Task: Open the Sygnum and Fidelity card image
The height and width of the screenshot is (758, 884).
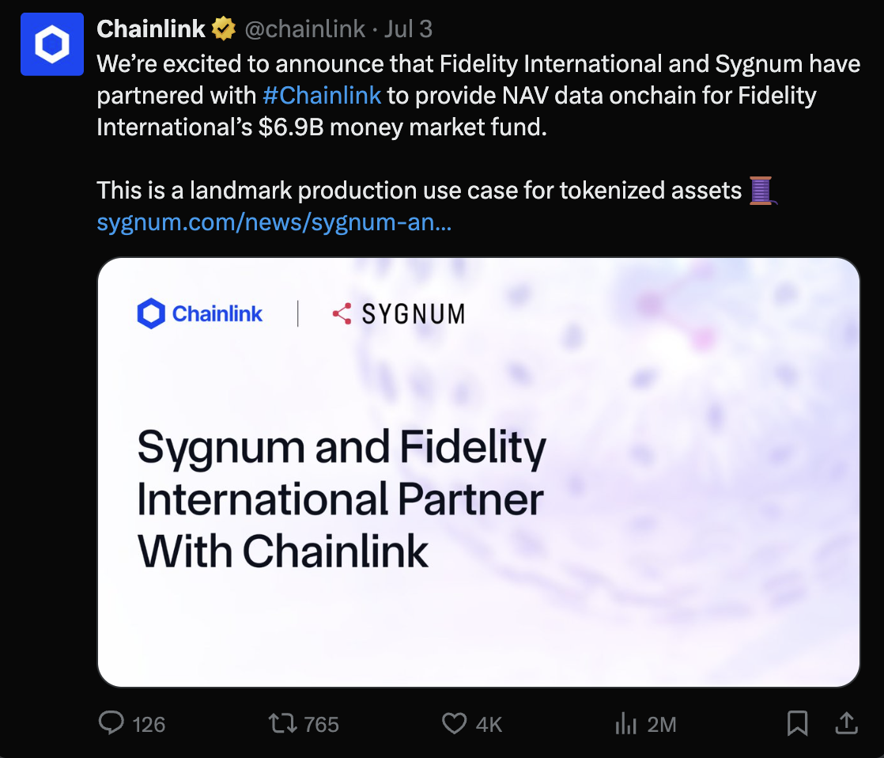Action: [478, 472]
